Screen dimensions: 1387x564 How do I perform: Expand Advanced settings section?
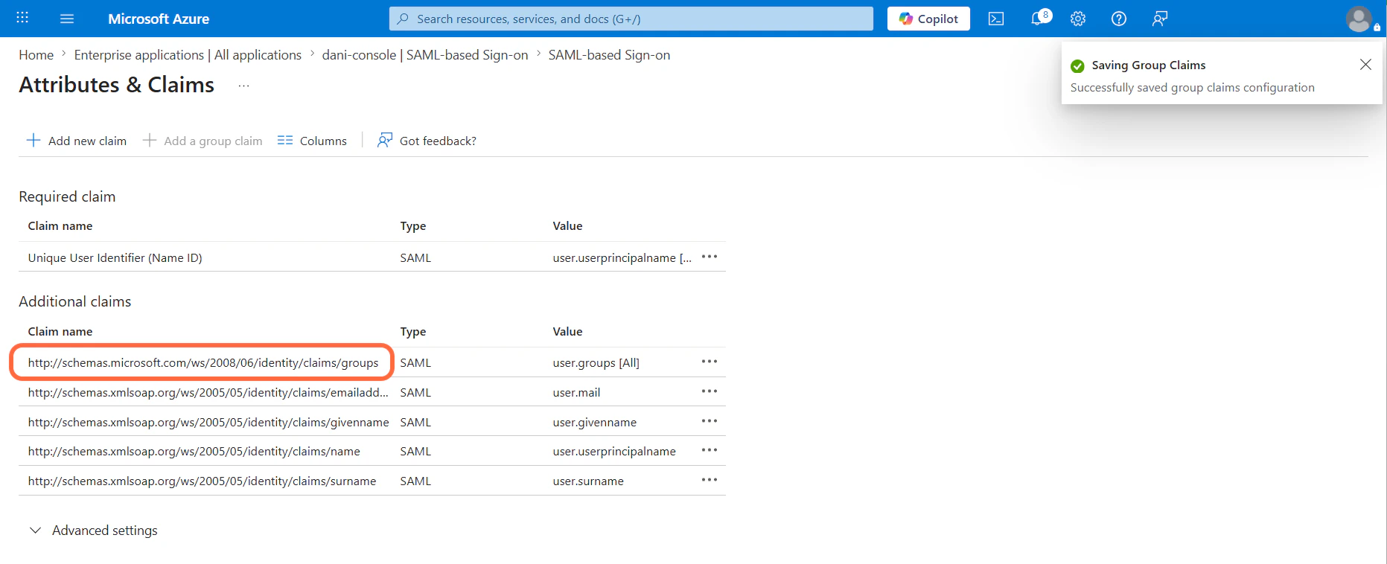[x=93, y=531]
